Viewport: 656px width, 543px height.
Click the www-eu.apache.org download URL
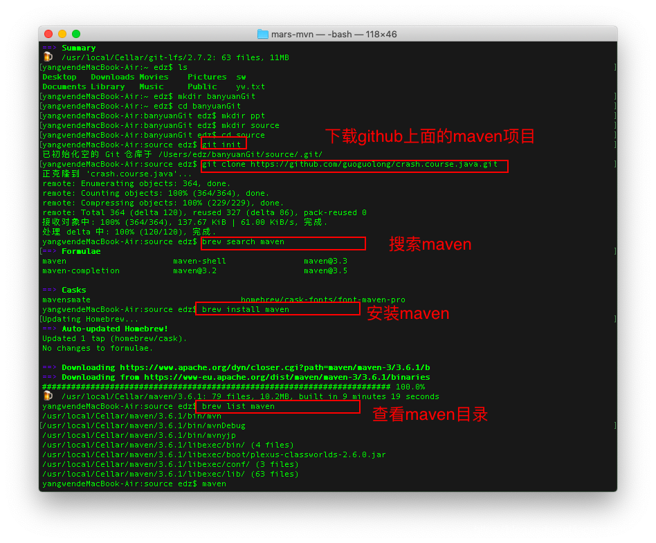287,377
